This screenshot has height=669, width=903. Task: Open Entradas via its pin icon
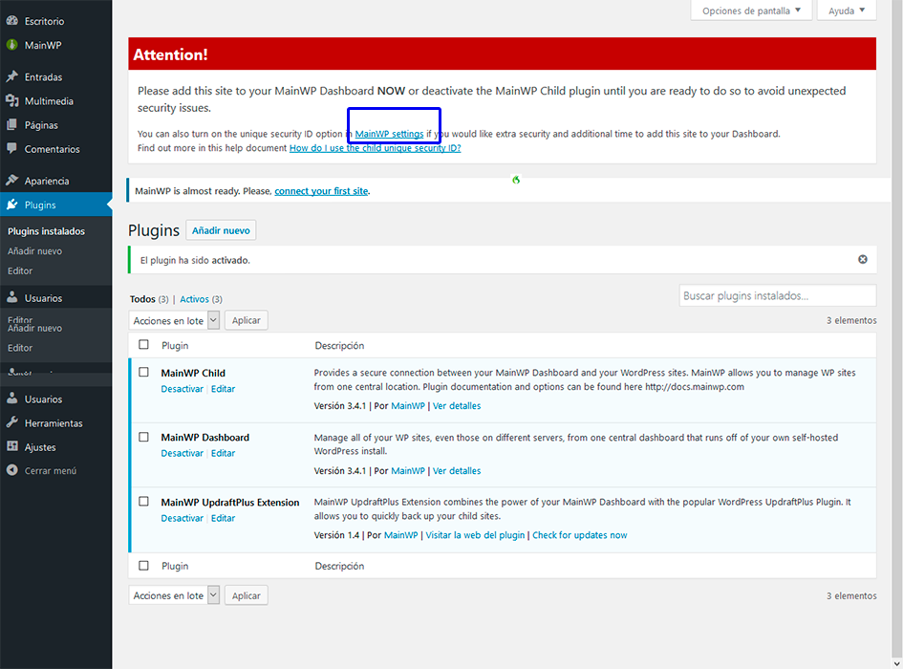click(12, 76)
